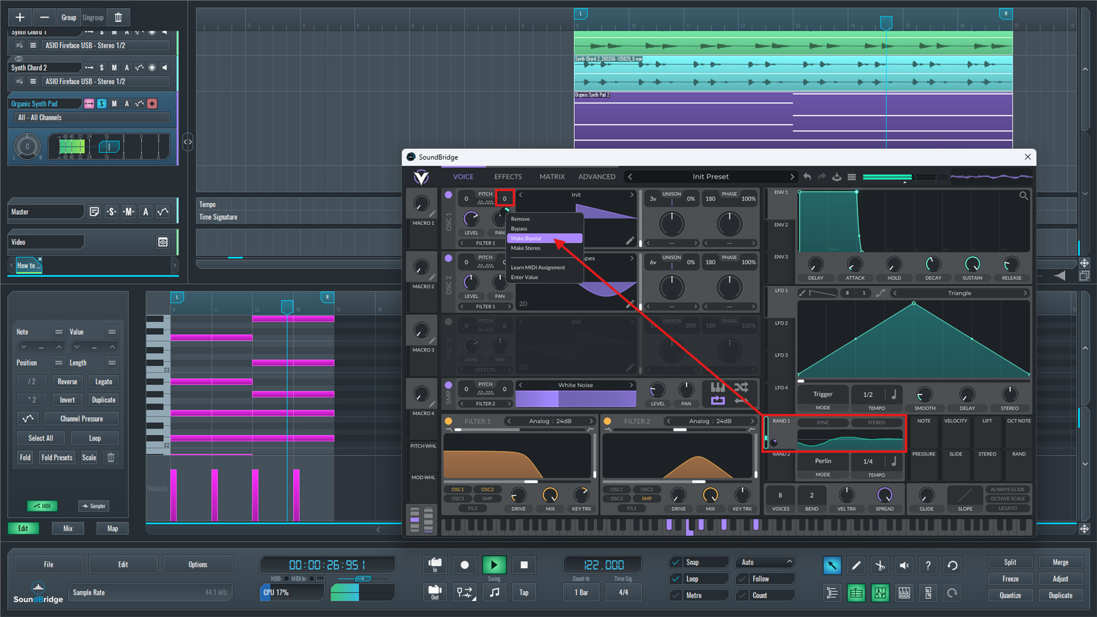Click the Vital synth logo

[422, 177]
